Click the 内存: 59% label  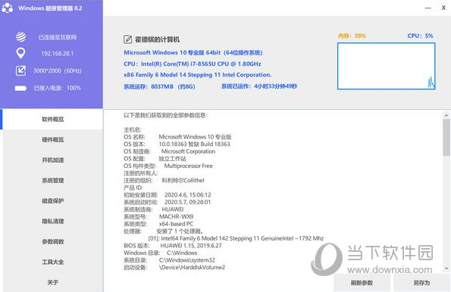click(352, 36)
